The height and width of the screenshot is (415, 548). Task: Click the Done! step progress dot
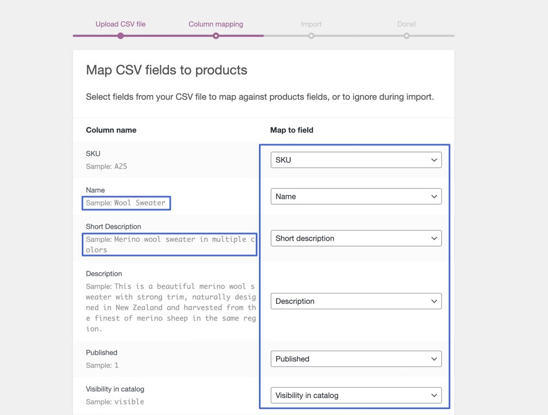[406, 35]
